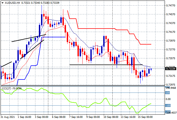Click the 1 Sep 16:00 time label
177x120 pixels.
coord(24,117)
